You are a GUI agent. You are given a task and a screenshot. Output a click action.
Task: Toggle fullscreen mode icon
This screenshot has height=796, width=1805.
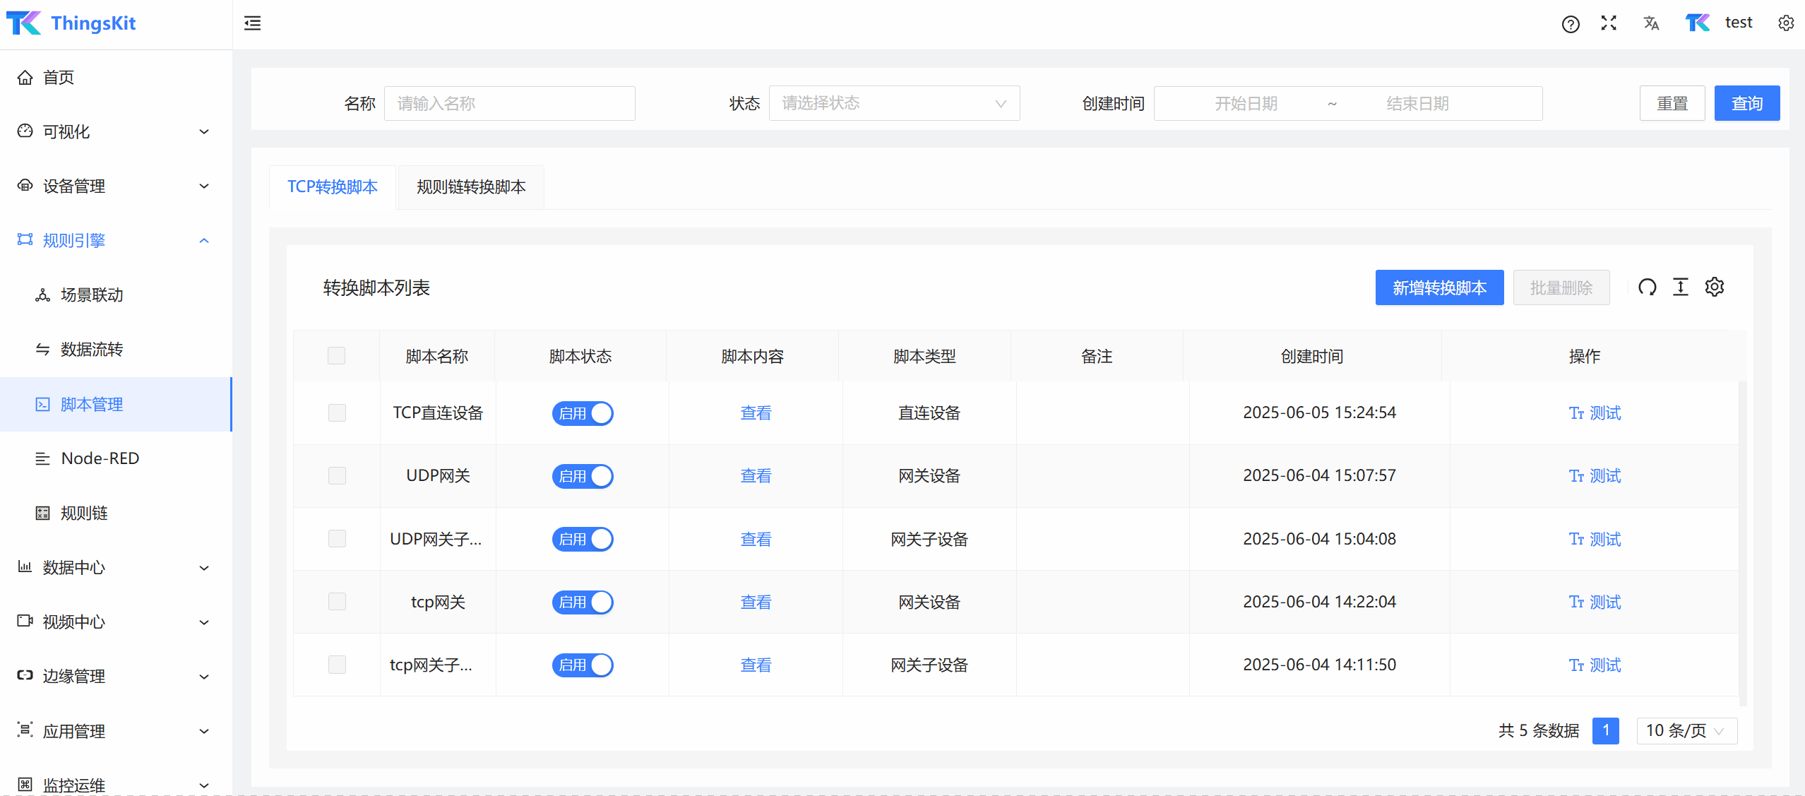tap(1609, 23)
